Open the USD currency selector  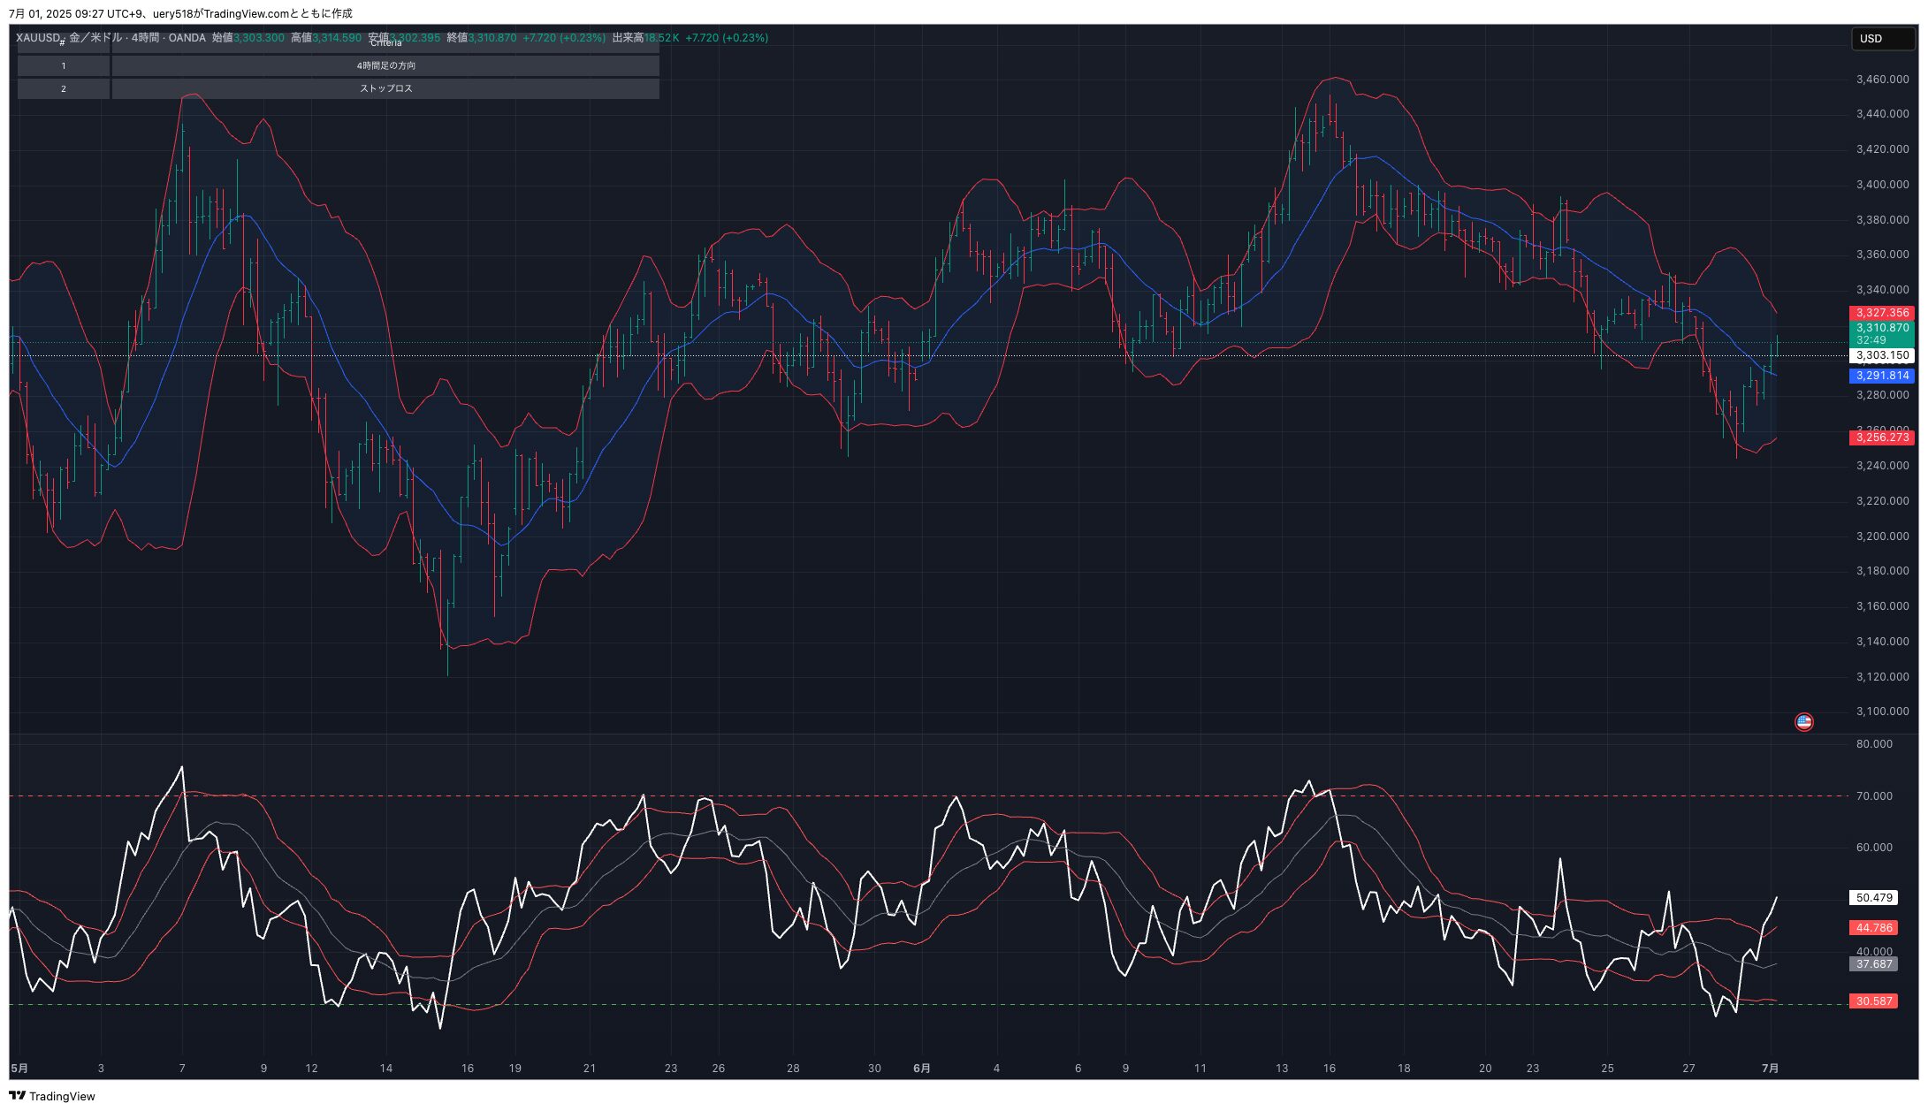point(1883,38)
